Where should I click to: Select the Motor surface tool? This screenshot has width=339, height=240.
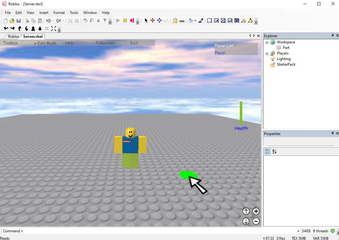point(250,20)
